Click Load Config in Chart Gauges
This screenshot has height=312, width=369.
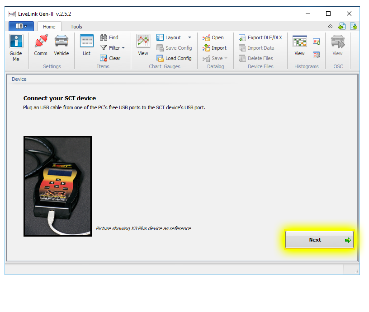pos(174,58)
